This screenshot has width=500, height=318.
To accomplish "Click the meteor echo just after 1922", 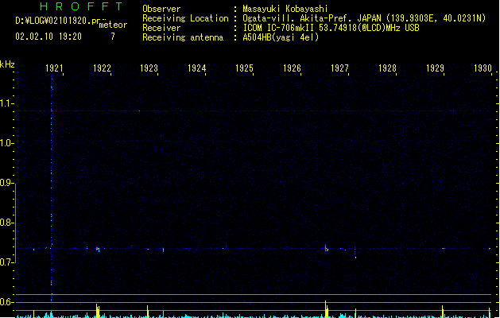I will point(98,249).
